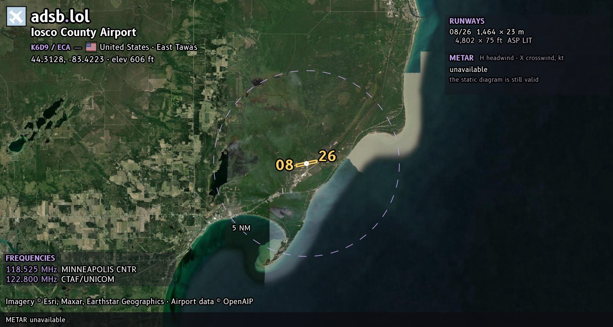This screenshot has width=613, height=327.
Task: Click the MINNEAPOLIS CNTR frequency name
Action: pyautogui.click(x=99, y=269)
